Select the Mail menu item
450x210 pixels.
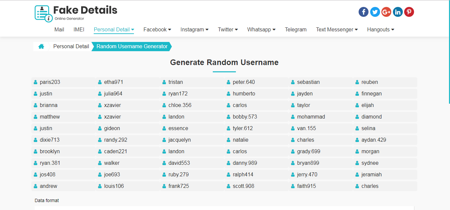pos(59,29)
